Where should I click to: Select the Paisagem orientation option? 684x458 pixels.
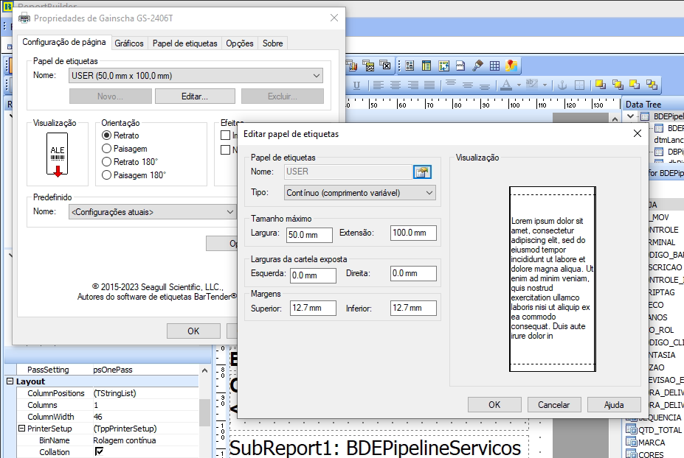[125, 149]
